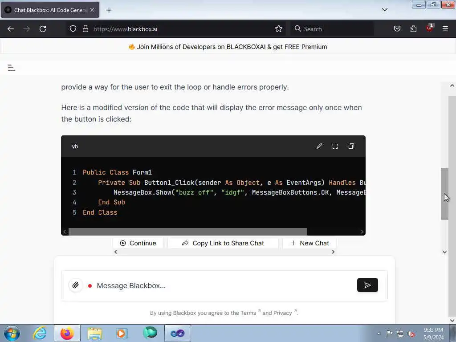Click code line "End Class"
Image resolution: width=456 pixels, height=342 pixels.
pos(100,212)
